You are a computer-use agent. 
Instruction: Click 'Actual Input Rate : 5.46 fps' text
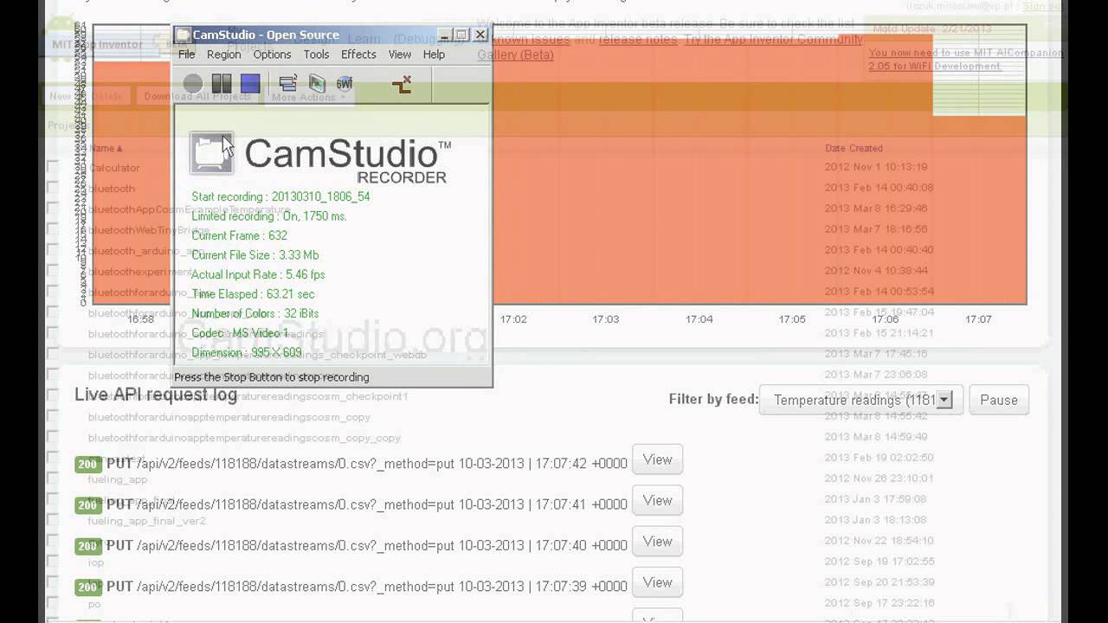point(258,274)
